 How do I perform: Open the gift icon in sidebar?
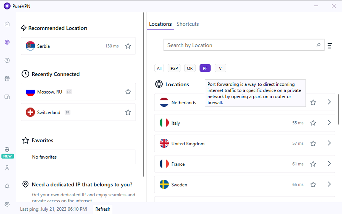coord(7,79)
